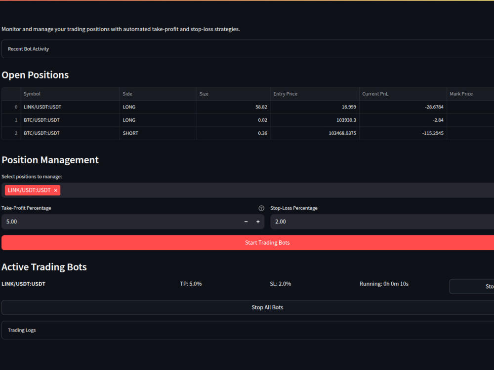Click the SHORT side cell

158,133
